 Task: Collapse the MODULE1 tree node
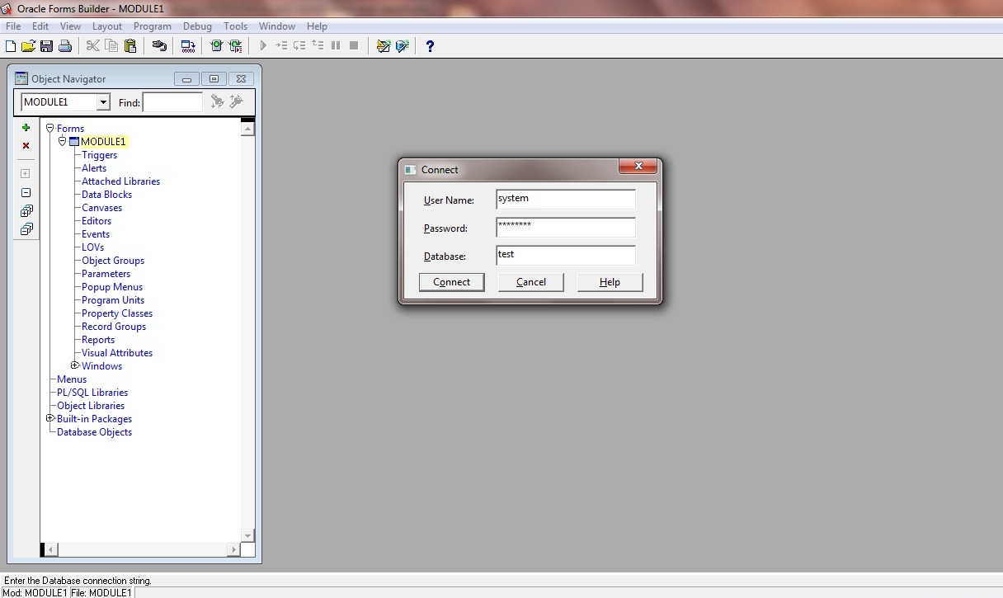pos(62,141)
